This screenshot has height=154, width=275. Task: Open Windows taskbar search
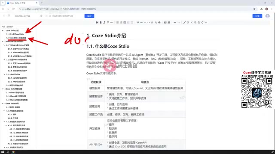(x=8, y=152)
